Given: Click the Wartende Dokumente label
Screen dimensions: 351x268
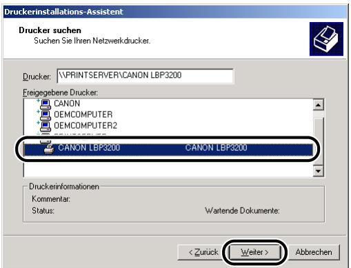Looking at the screenshot, I should coord(242,211).
